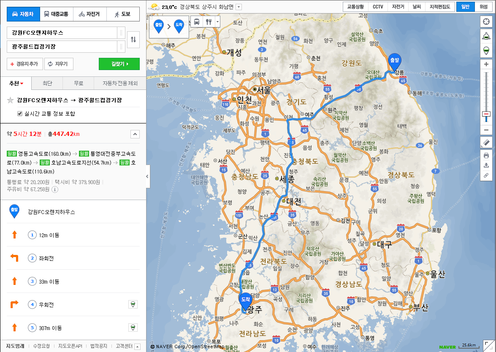496x352 pixels.
Task: Toggle the 지적편집도 cadastral layer
Action: [x=440, y=7]
